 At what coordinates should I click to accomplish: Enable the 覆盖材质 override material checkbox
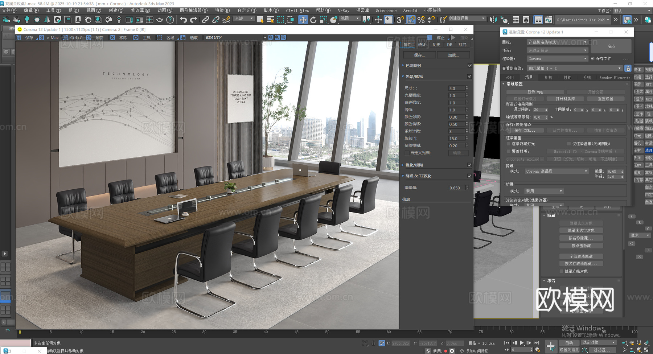click(508, 152)
